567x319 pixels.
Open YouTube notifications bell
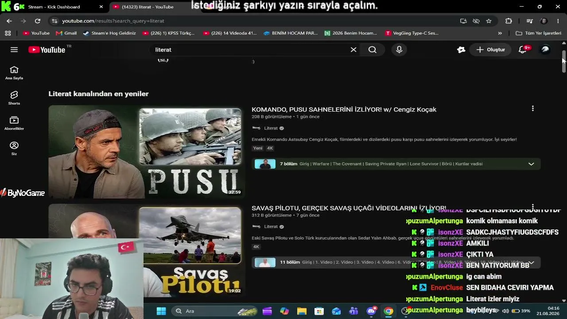click(x=523, y=50)
